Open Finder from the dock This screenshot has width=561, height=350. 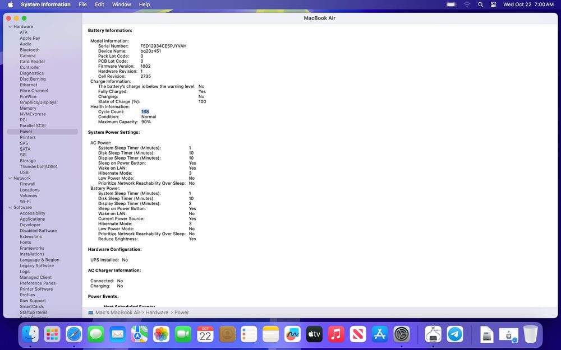point(30,335)
